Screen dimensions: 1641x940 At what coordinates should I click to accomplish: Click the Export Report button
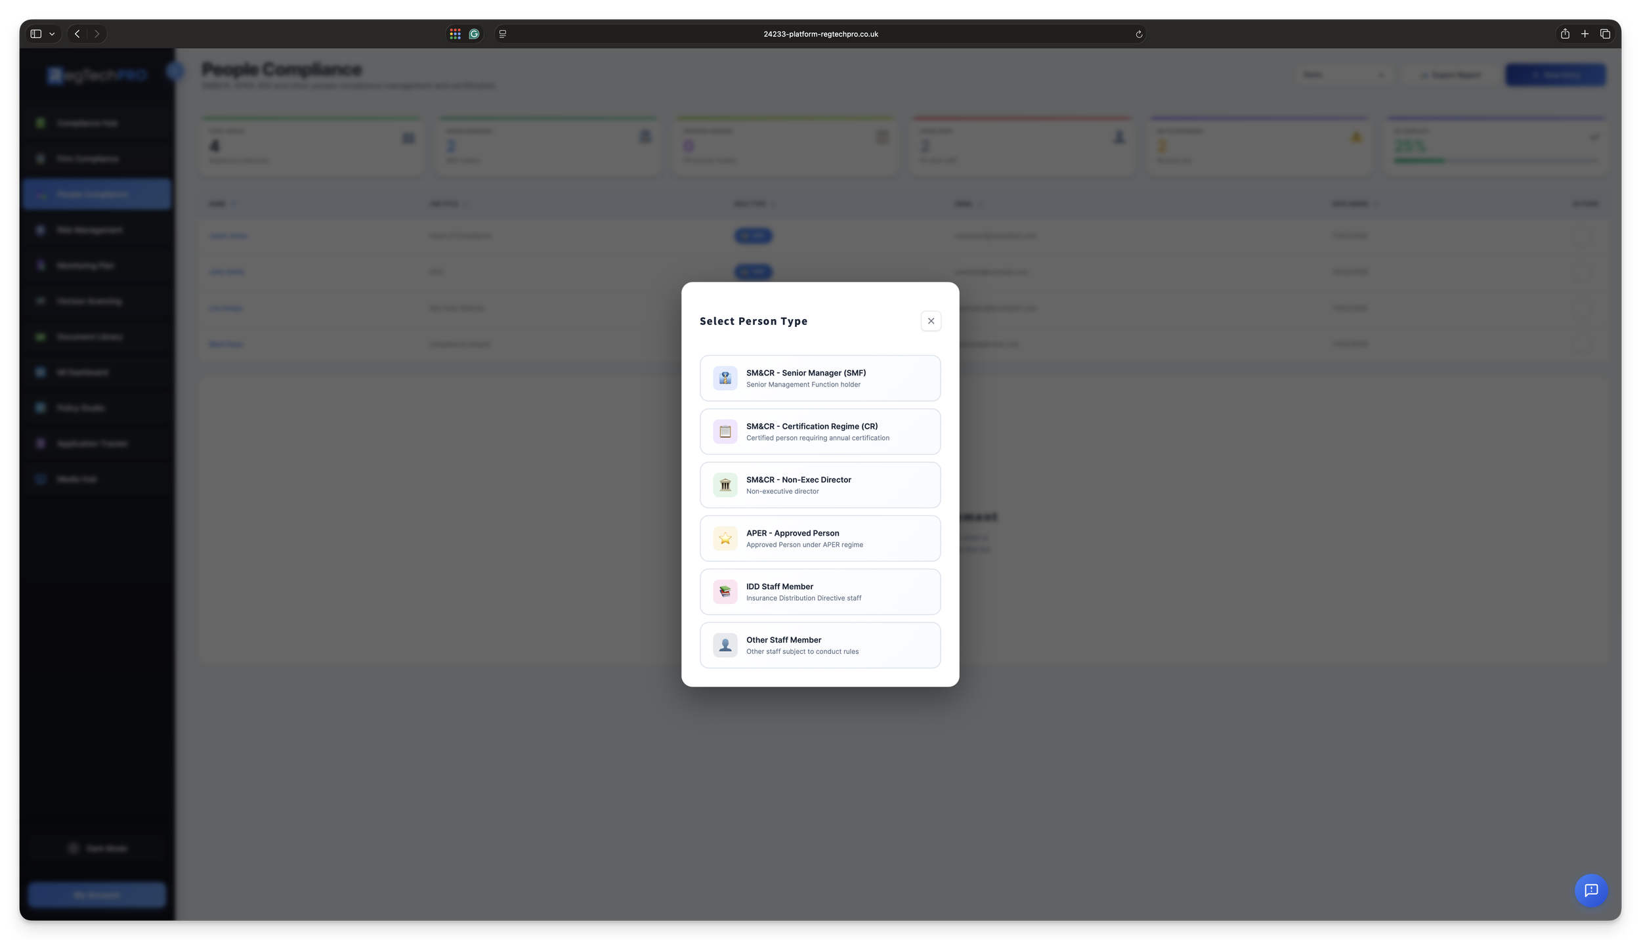point(1451,74)
